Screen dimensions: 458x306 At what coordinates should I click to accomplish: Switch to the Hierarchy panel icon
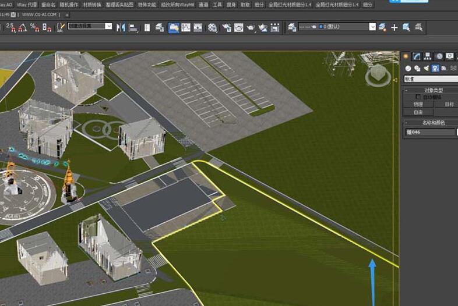coord(428,56)
